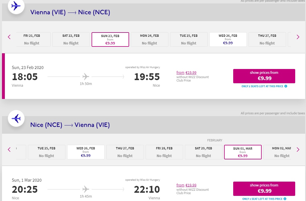Image resolution: width=306 pixels, height=201 pixels.
Task: Select outbound date Sun 23, Feb
Action: 110,39
